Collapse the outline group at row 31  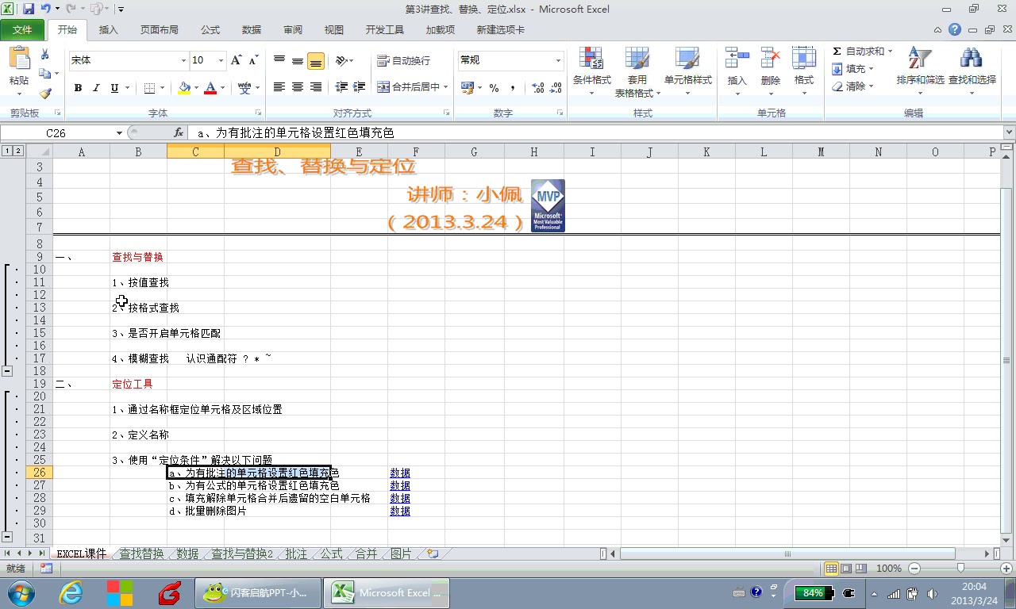[x=7, y=537]
